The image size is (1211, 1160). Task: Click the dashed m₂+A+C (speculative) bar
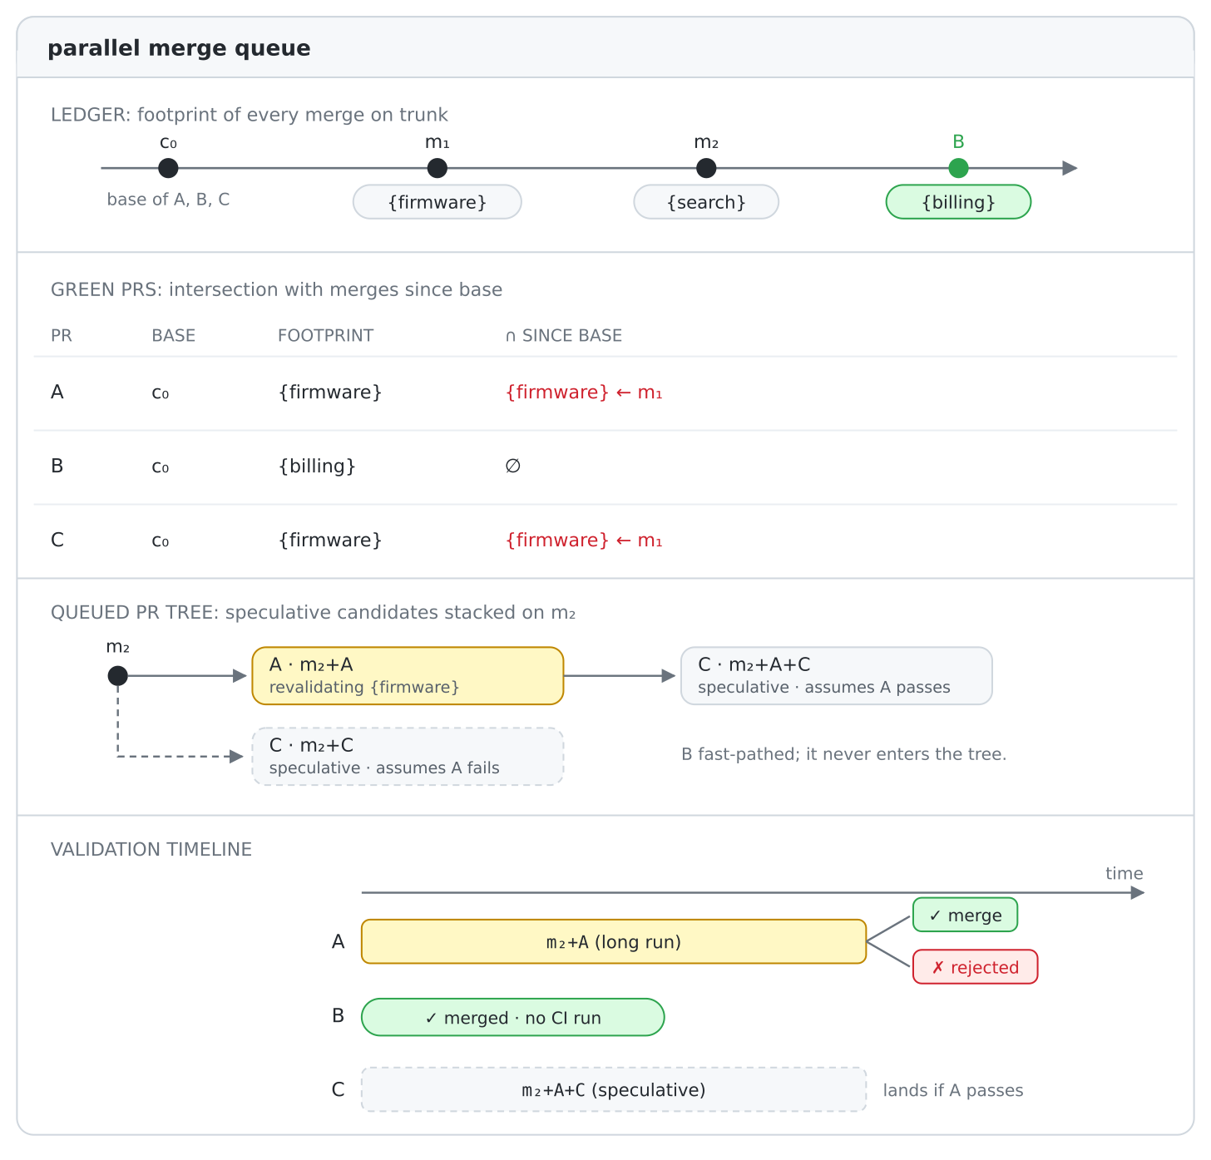click(614, 1090)
